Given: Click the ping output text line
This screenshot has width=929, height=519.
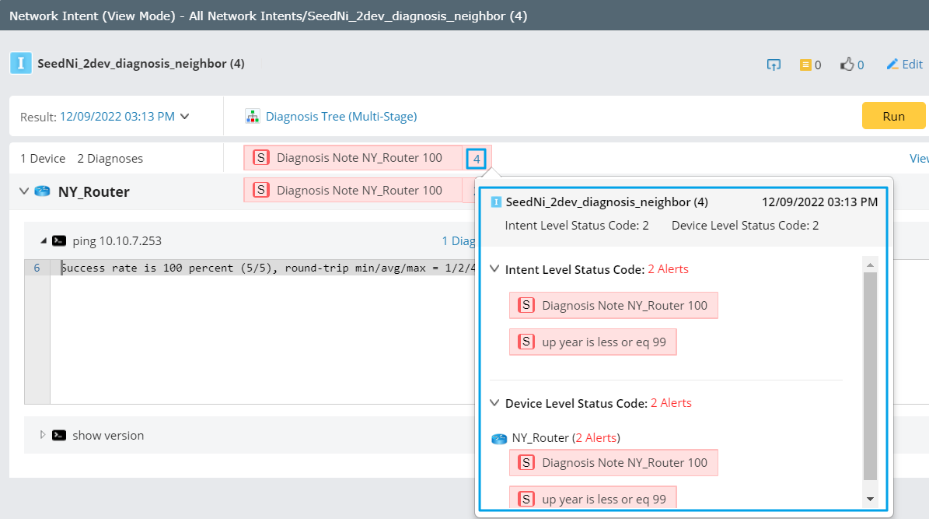Looking at the screenshot, I should pos(257,268).
